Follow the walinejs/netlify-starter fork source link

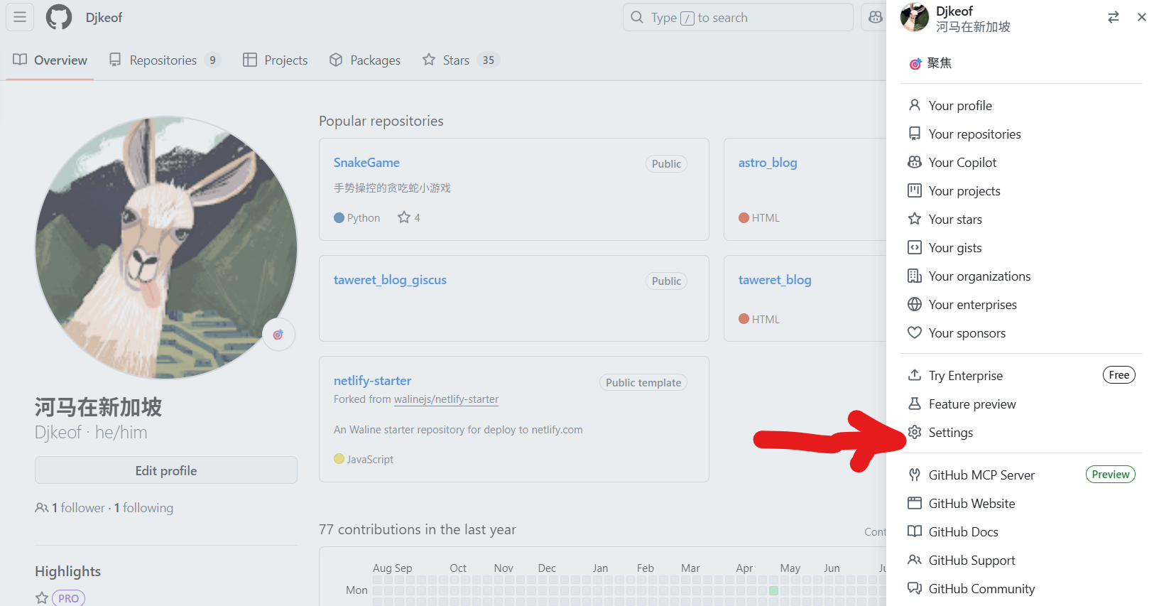(446, 399)
